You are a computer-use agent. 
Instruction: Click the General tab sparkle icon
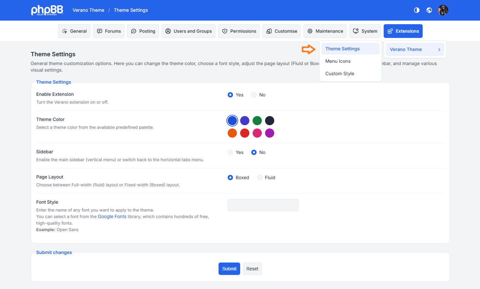click(65, 31)
